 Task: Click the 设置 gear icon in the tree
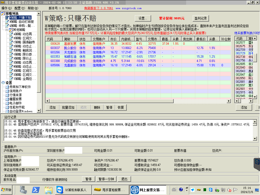click(x=3, y=83)
